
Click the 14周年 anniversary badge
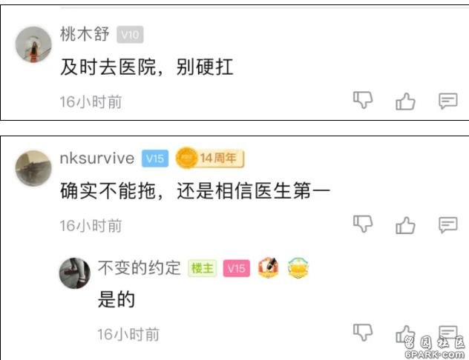[210, 158]
